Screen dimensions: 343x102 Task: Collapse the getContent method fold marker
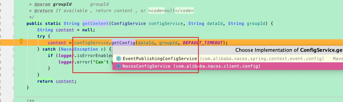coord(14,23)
